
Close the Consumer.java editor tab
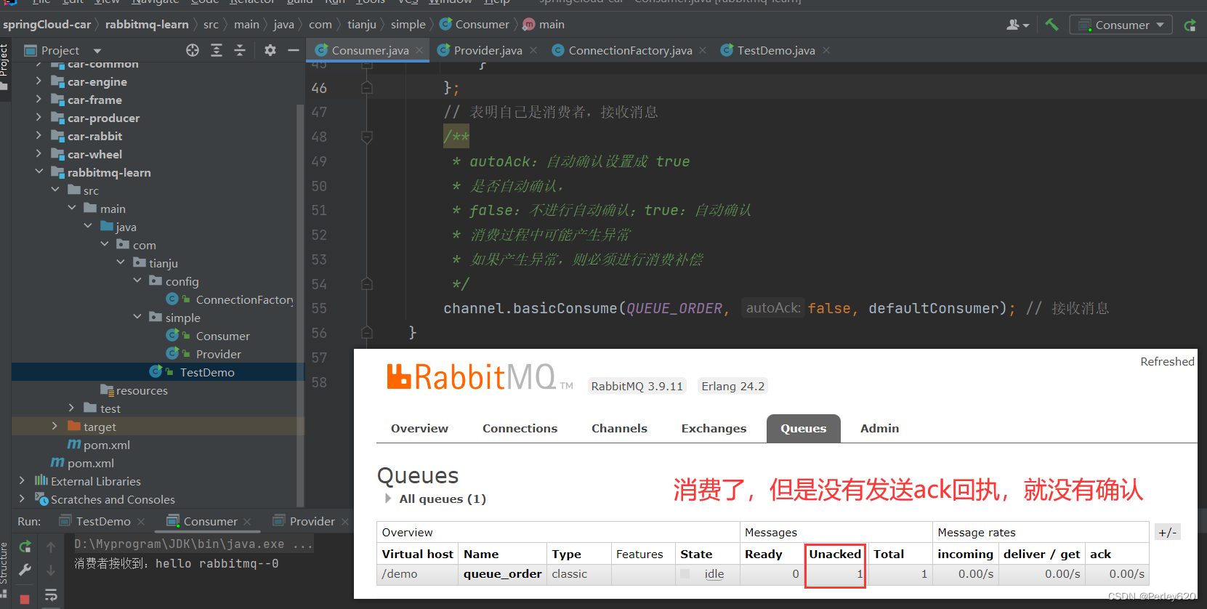coord(419,50)
